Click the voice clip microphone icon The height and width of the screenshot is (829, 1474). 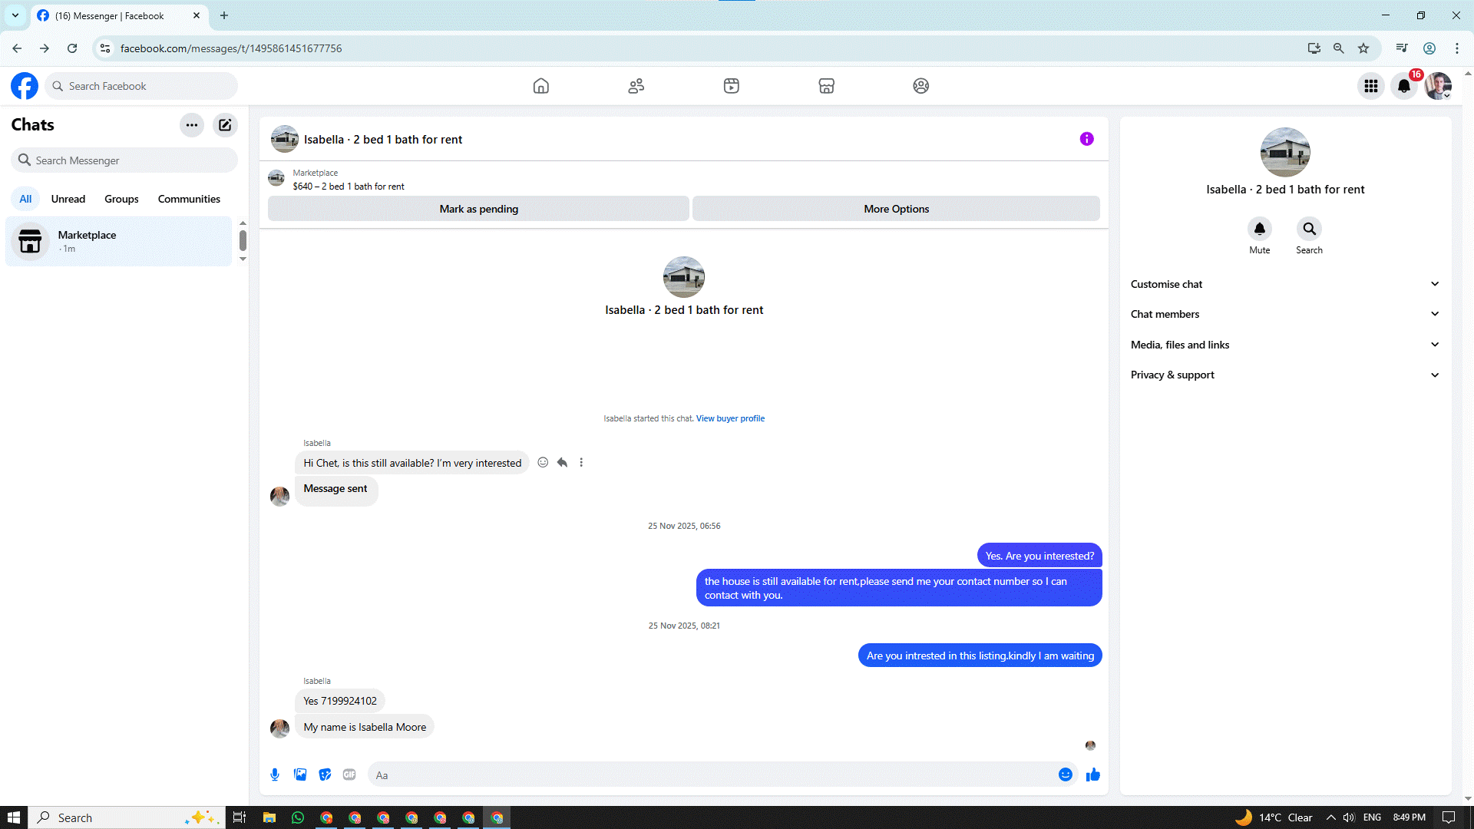pyautogui.click(x=275, y=775)
